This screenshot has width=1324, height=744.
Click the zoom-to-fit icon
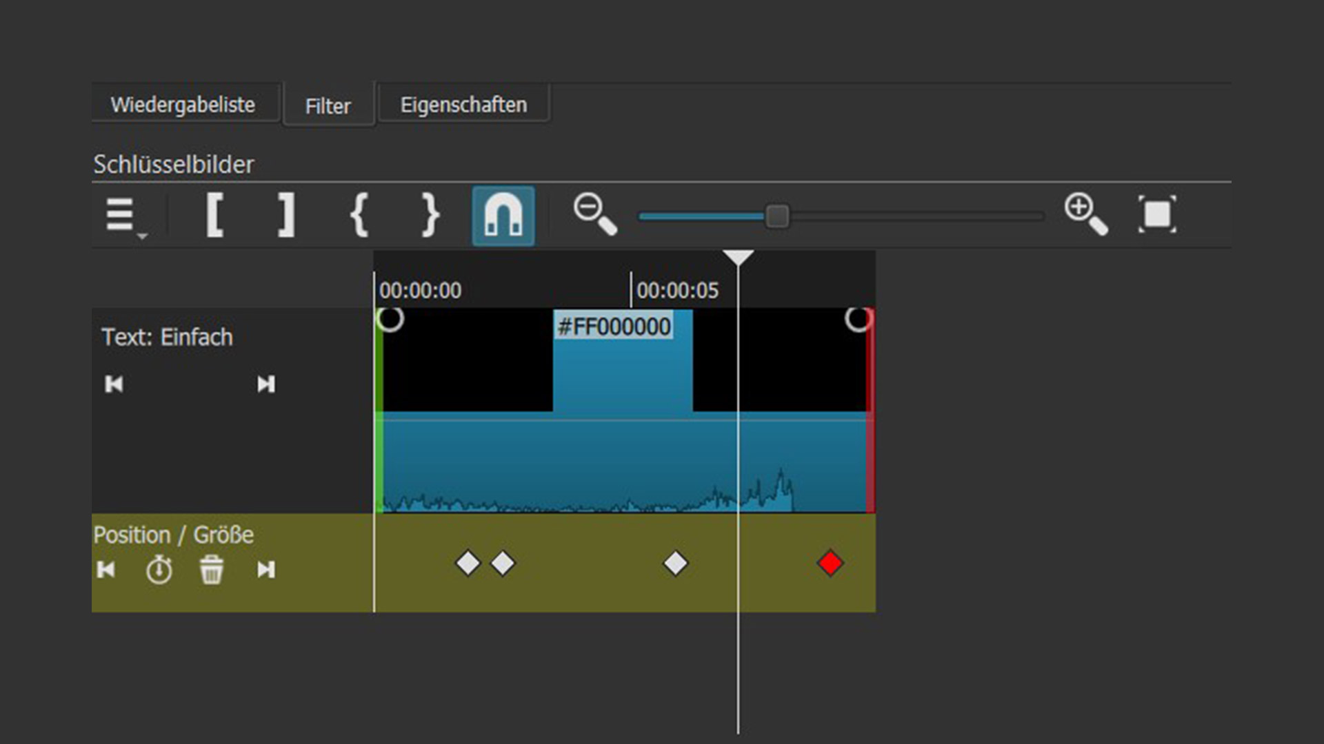tap(1156, 214)
